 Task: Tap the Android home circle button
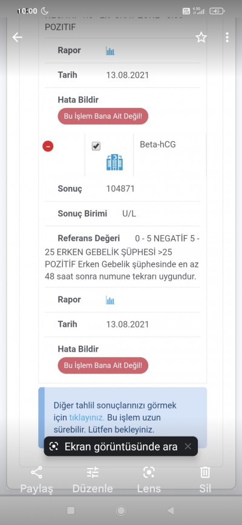(121, 510)
